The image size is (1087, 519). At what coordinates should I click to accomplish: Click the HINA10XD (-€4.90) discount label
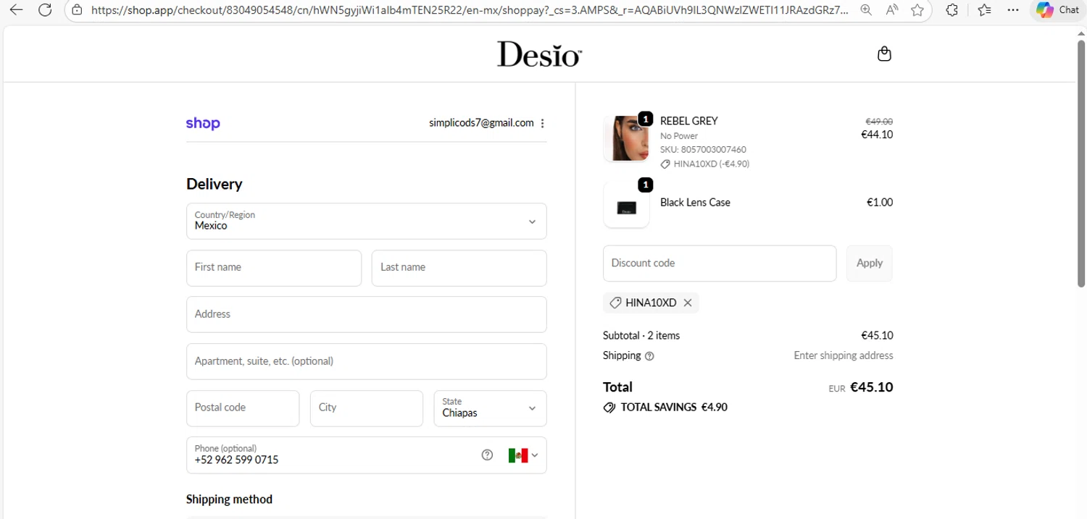[705, 164]
